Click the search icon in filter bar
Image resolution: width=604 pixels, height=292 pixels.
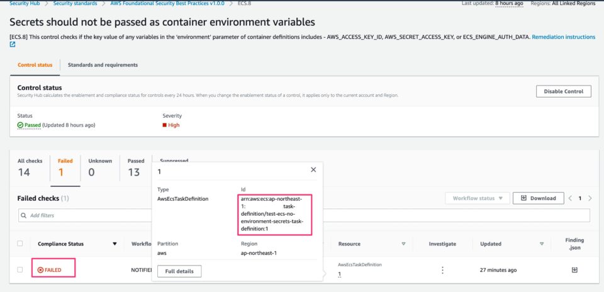click(x=25, y=215)
